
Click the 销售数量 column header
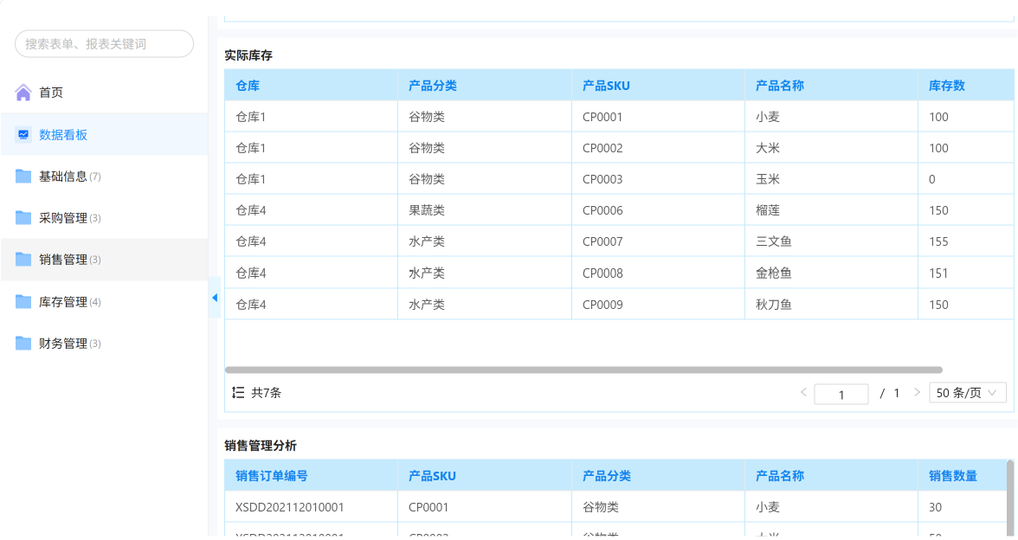[963, 476]
